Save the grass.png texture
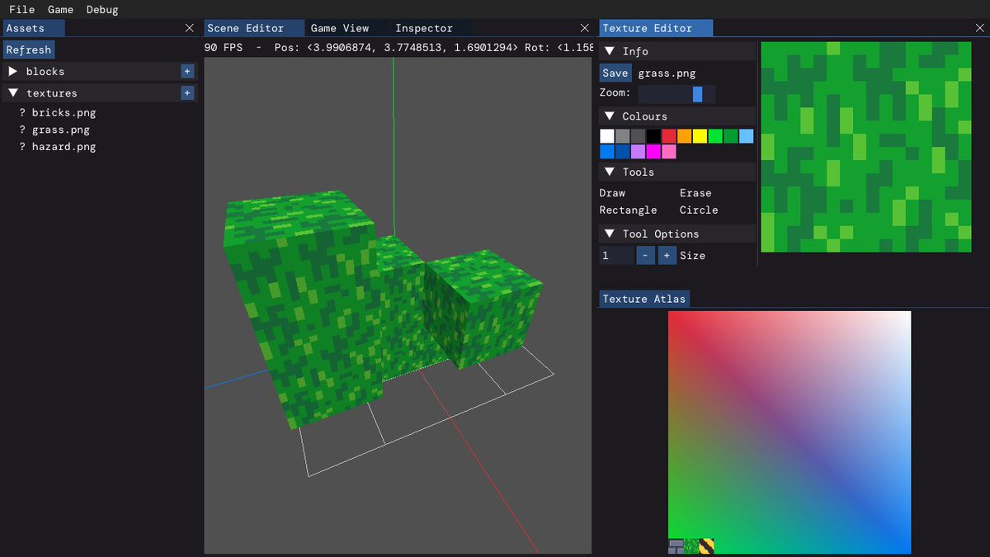 coord(615,73)
